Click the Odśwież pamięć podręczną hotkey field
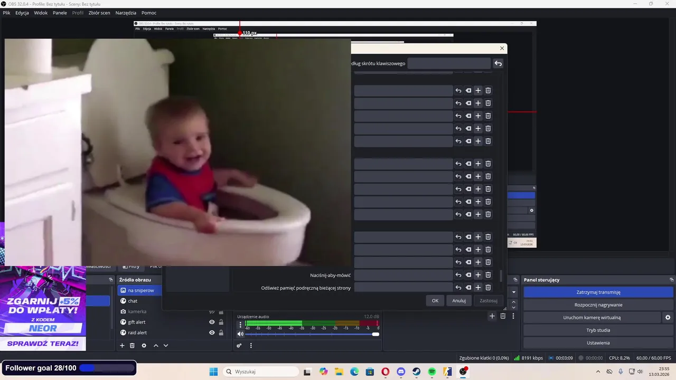Screen dimensions: 676x380 coord(403,288)
